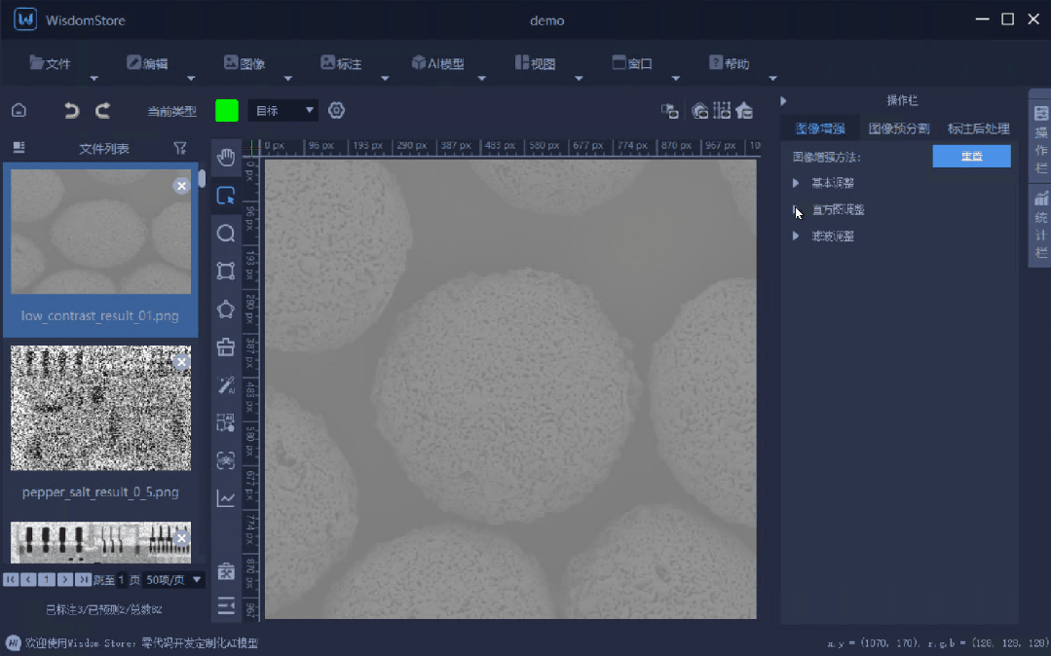Open the 文件 menu dropdown arrow

coord(94,79)
